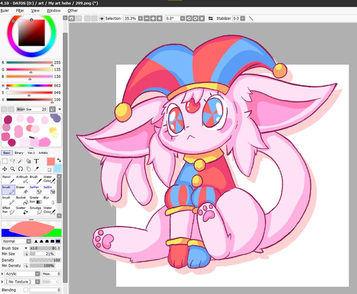Choose the Scatter tool
The width and height of the screenshot is (357, 294).
click(x=22, y=210)
